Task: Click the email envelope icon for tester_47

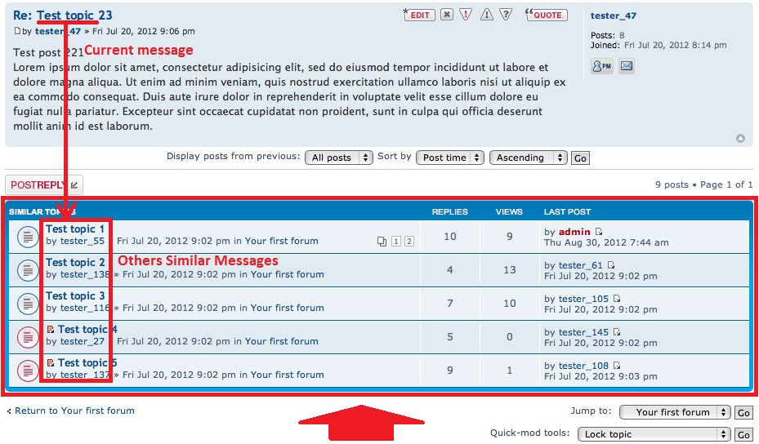Action: [627, 66]
